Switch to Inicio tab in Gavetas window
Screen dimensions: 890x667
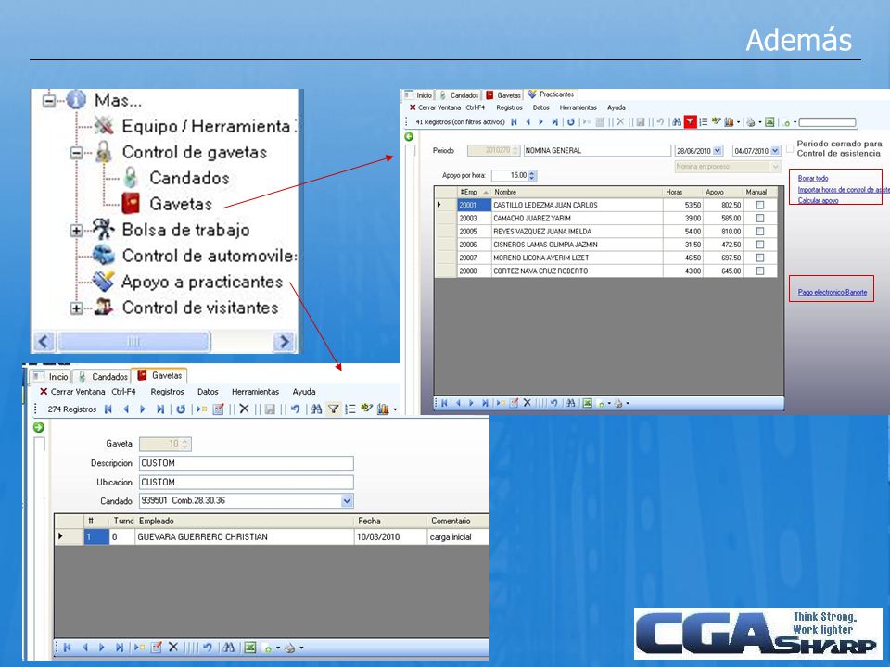51,377
